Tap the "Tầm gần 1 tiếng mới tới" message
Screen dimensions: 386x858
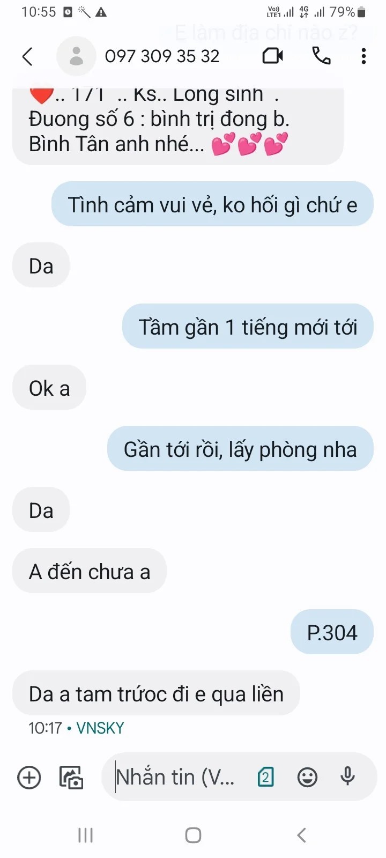(x=248, y=327)
